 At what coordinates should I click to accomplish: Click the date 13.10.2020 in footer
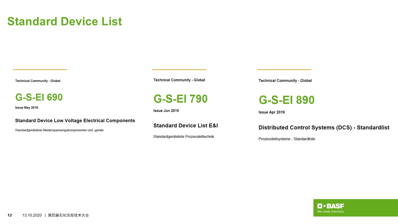click(x=32, y=215)
